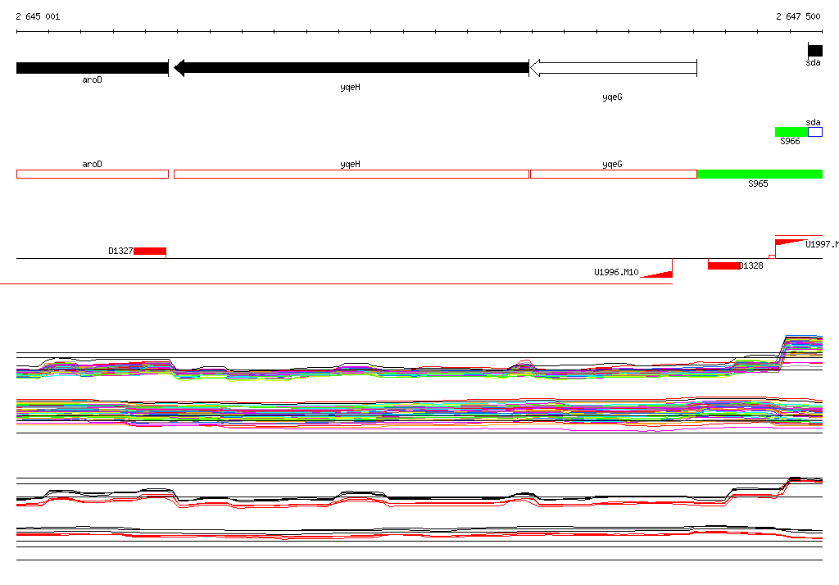Click the black aroD gene arrow
Image resolution: width=839 pixels, height=585 pixels.
tap(92, 68)
